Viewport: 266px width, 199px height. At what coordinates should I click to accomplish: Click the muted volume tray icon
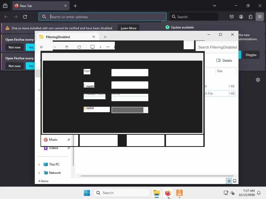(232, 193)
